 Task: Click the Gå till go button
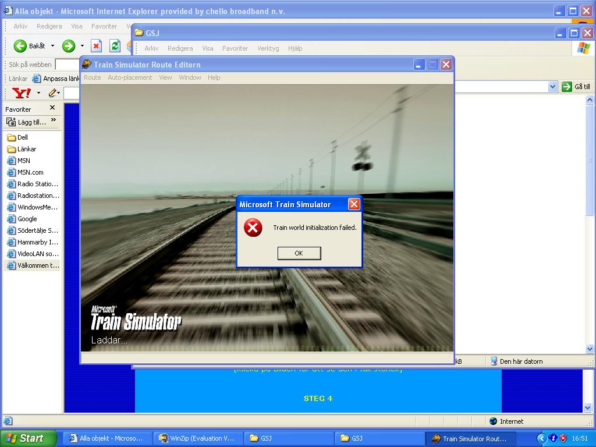pyautogui.click(x=576, y=87)
